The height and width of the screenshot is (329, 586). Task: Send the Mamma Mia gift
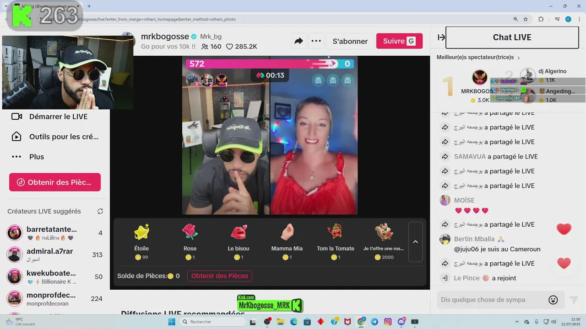[287, 242]
